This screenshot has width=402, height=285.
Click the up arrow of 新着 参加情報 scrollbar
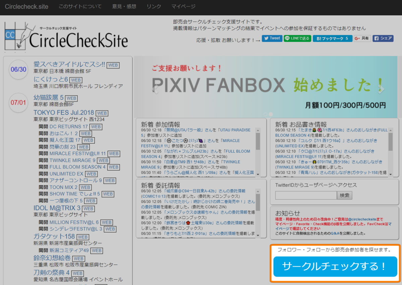tap(258, 130)
